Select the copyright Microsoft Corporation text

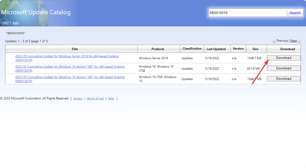[x=34, y=98]
